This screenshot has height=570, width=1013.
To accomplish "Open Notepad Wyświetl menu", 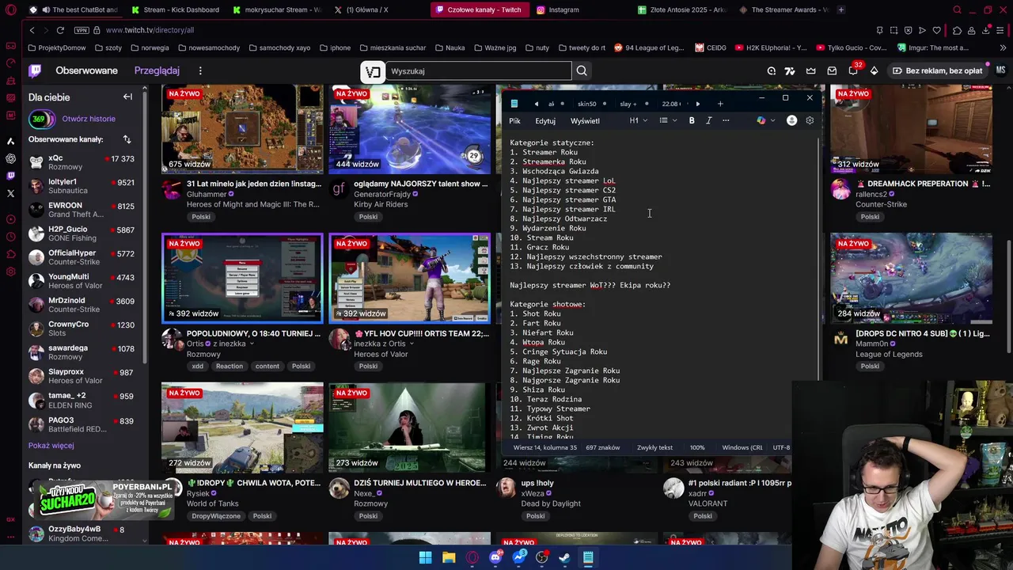I will pyautogui.click(x=585, y=120).
